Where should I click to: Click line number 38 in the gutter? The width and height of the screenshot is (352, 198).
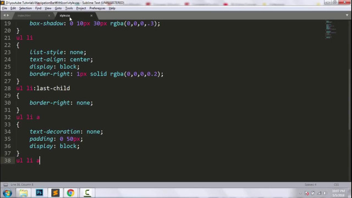pos(7,161)
